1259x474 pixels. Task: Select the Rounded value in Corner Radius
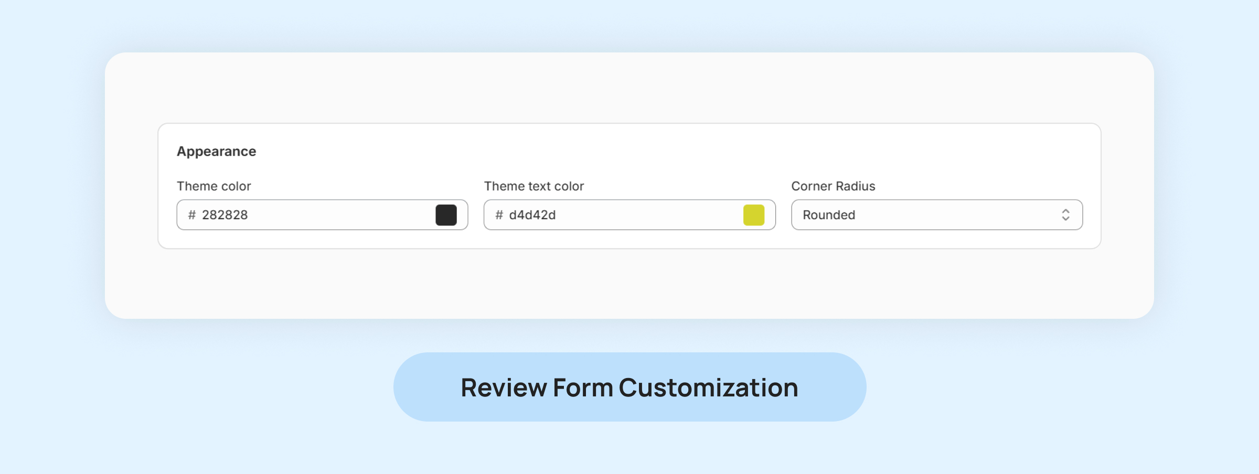(829, 215)
